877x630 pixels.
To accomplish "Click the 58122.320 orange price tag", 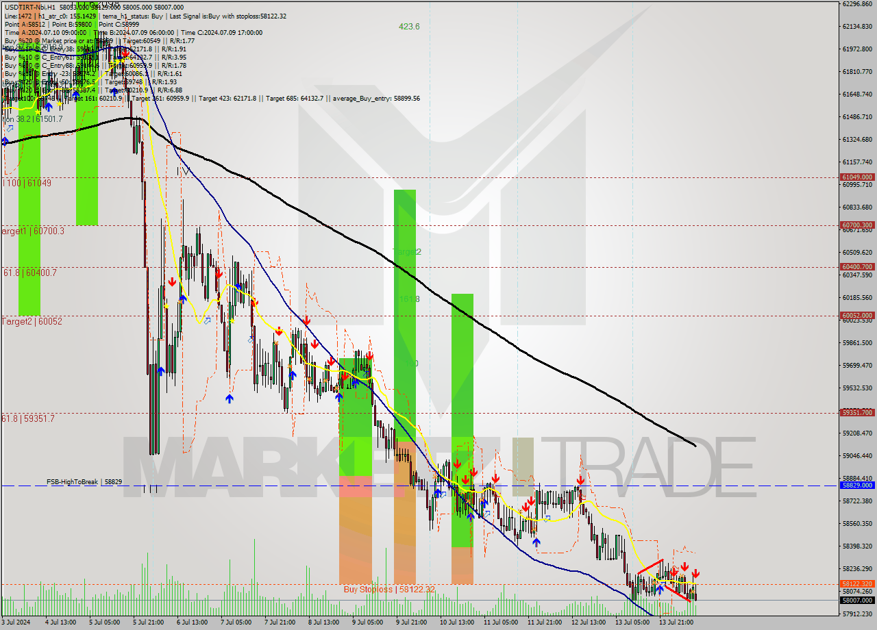I will tap(856, 584).
